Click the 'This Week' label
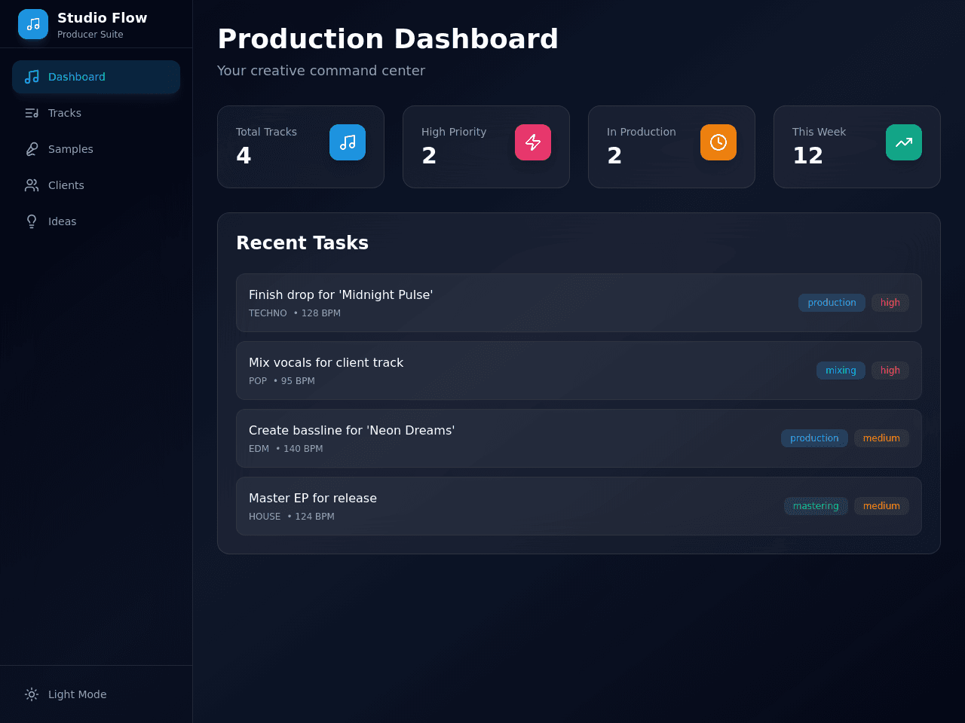 819,132
